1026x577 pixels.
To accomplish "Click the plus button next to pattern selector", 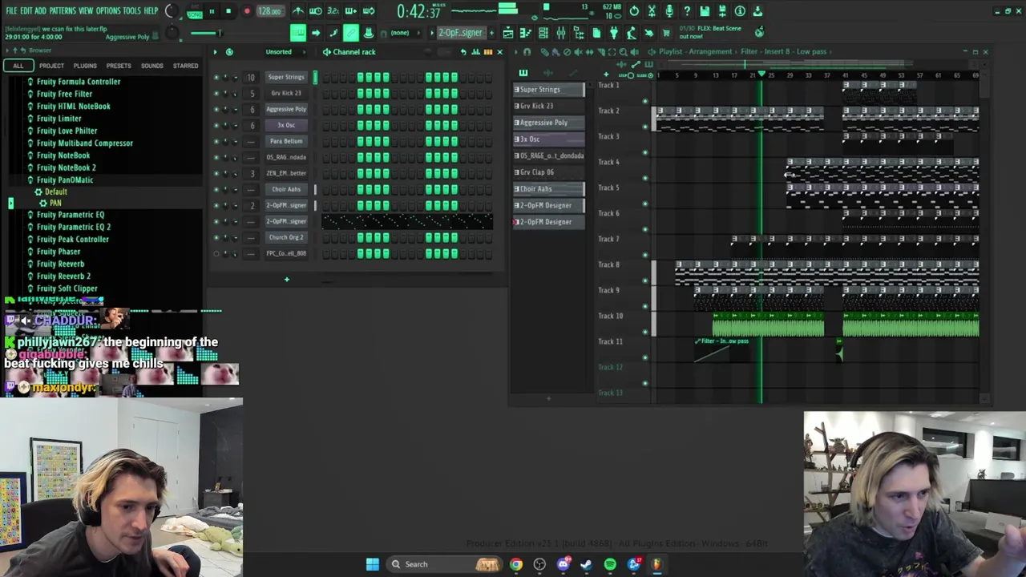I will coord(491,33).
